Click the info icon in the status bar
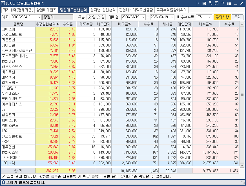The width and height of the screenshot is (246, 186). click(3, 183)
